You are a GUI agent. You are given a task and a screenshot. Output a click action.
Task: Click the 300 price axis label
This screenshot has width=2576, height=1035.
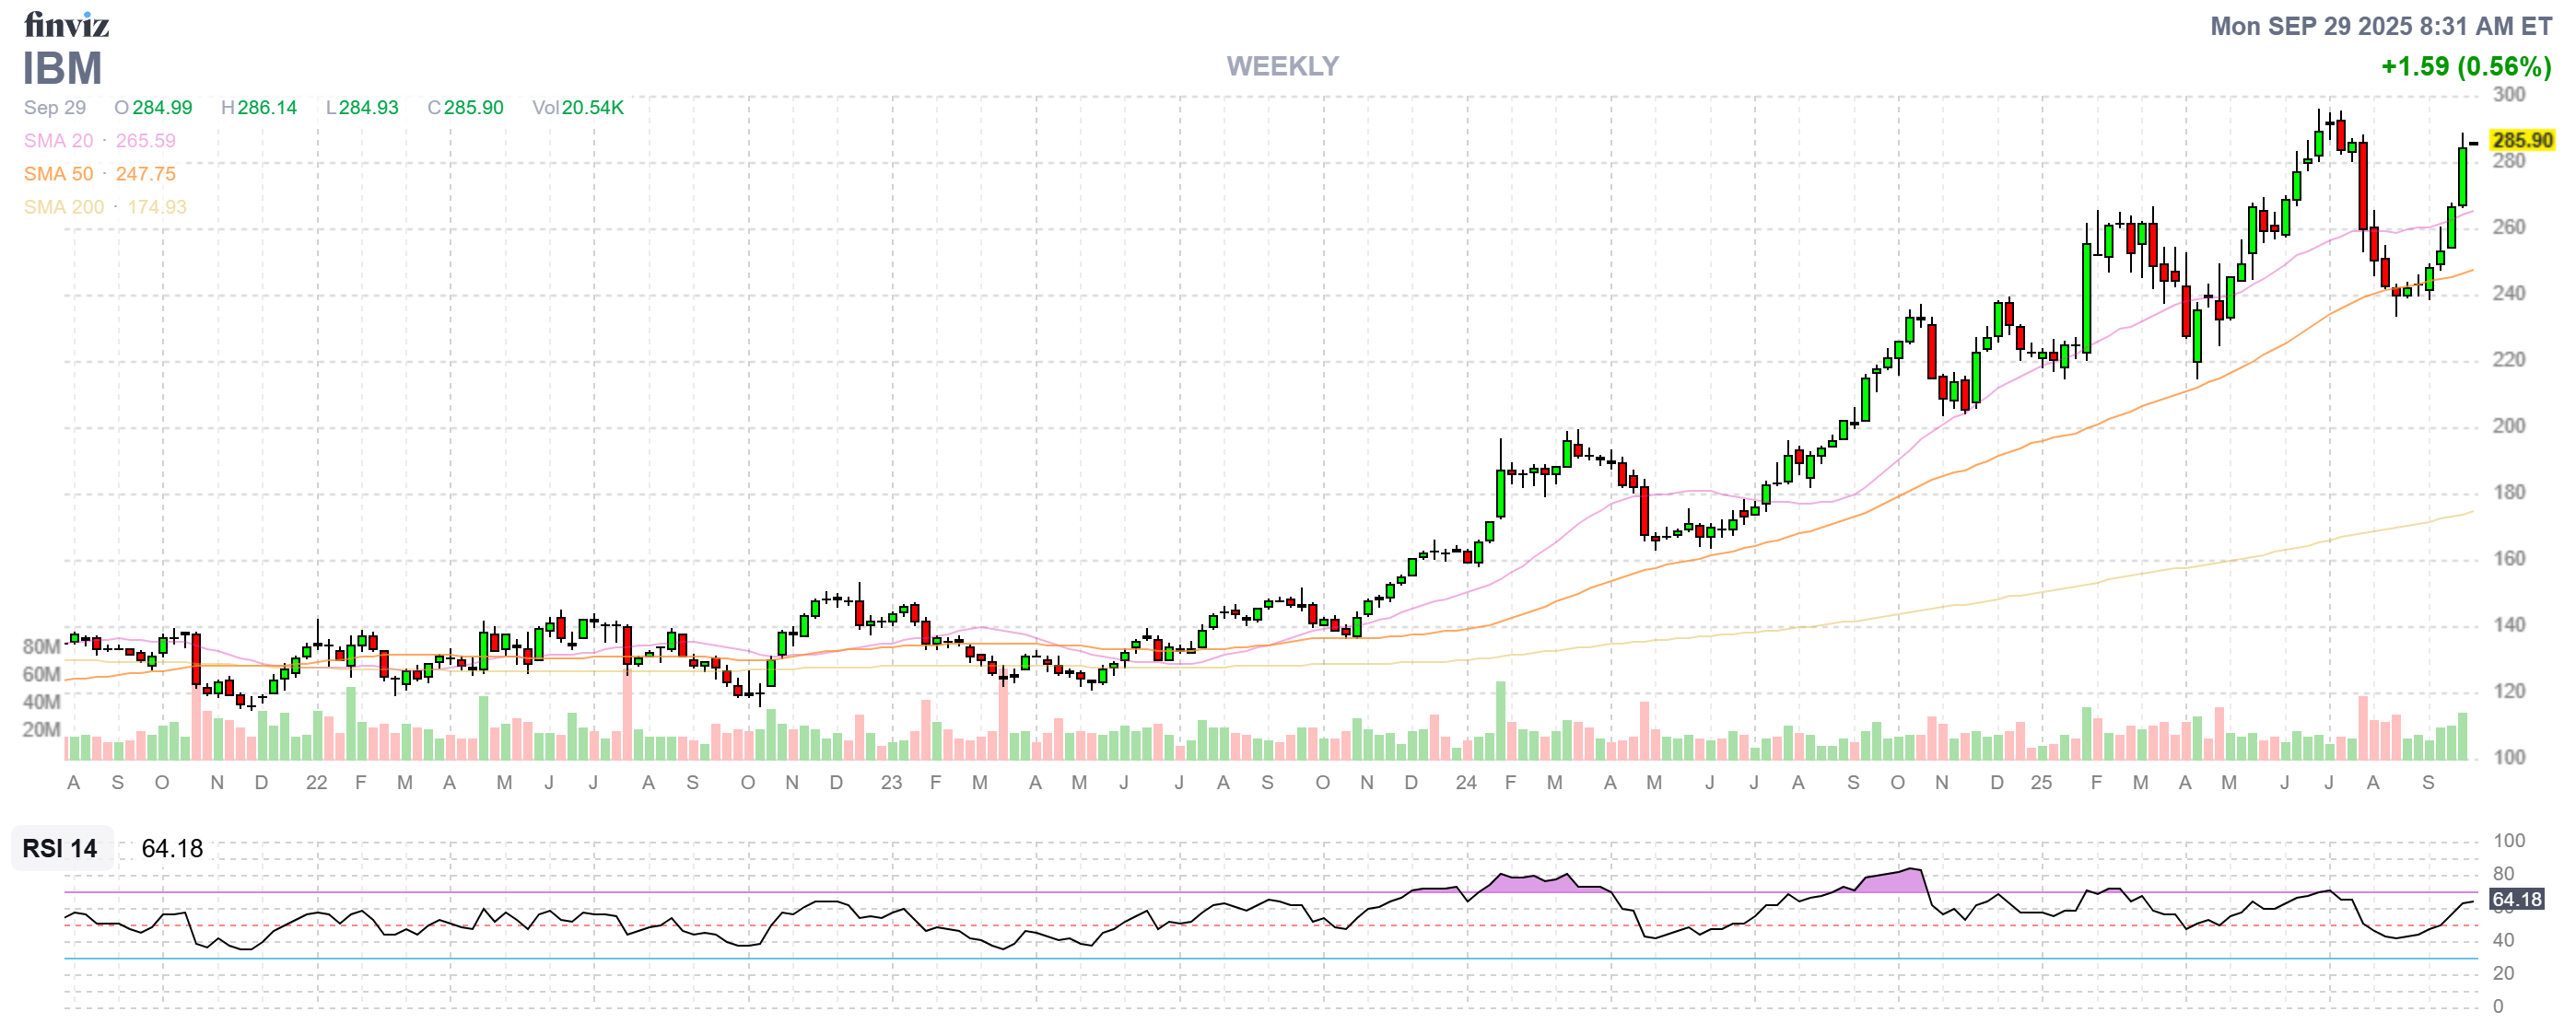click(x=2508, y=95)
